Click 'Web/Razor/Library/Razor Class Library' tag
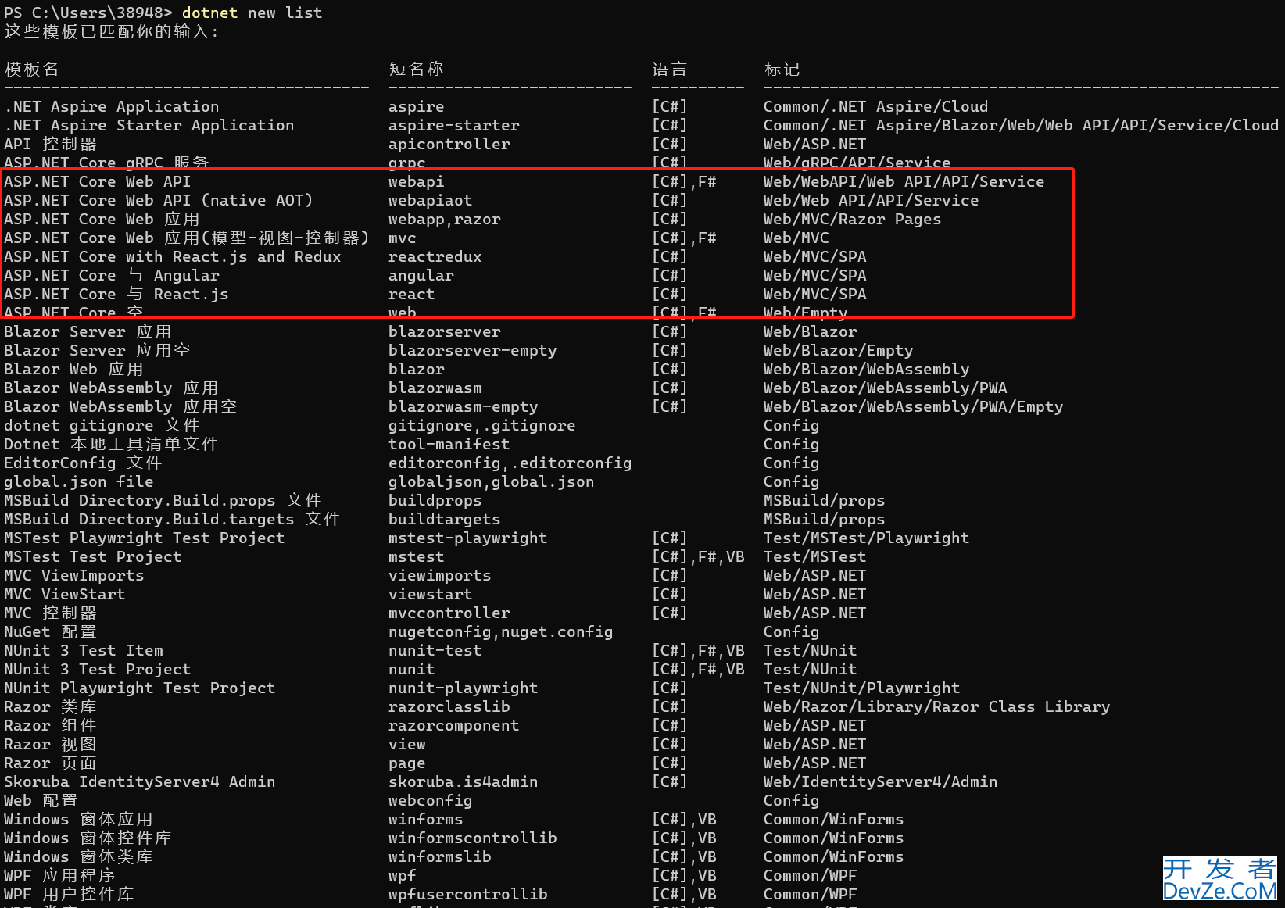 pos(937,706)
